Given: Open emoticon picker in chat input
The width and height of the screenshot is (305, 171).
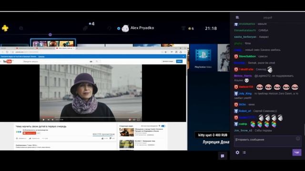Looking at the screenshot, I should pos(298,139).
